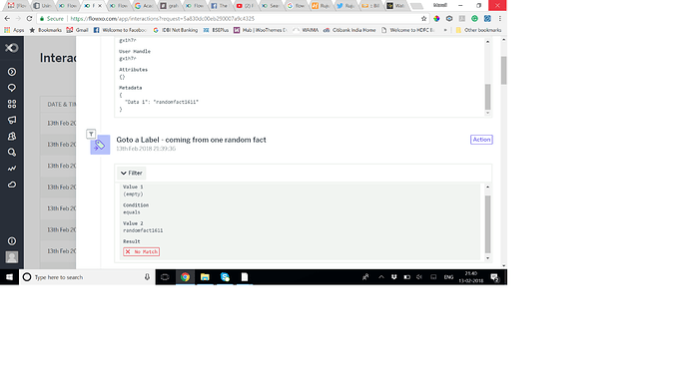Bookmark this page with the star icon

coord(423,18)
